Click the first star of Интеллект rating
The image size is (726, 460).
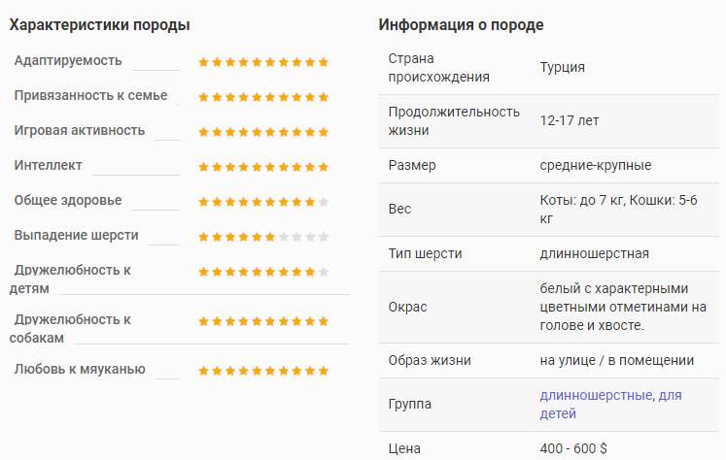[203, 167]
